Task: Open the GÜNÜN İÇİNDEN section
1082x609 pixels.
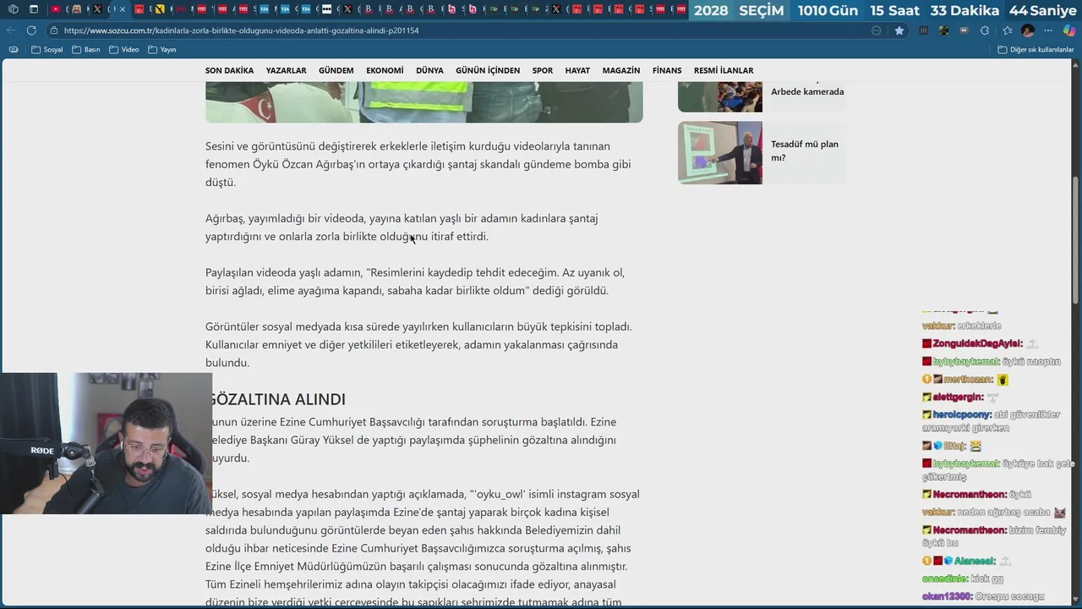Action: click(488, 70)
